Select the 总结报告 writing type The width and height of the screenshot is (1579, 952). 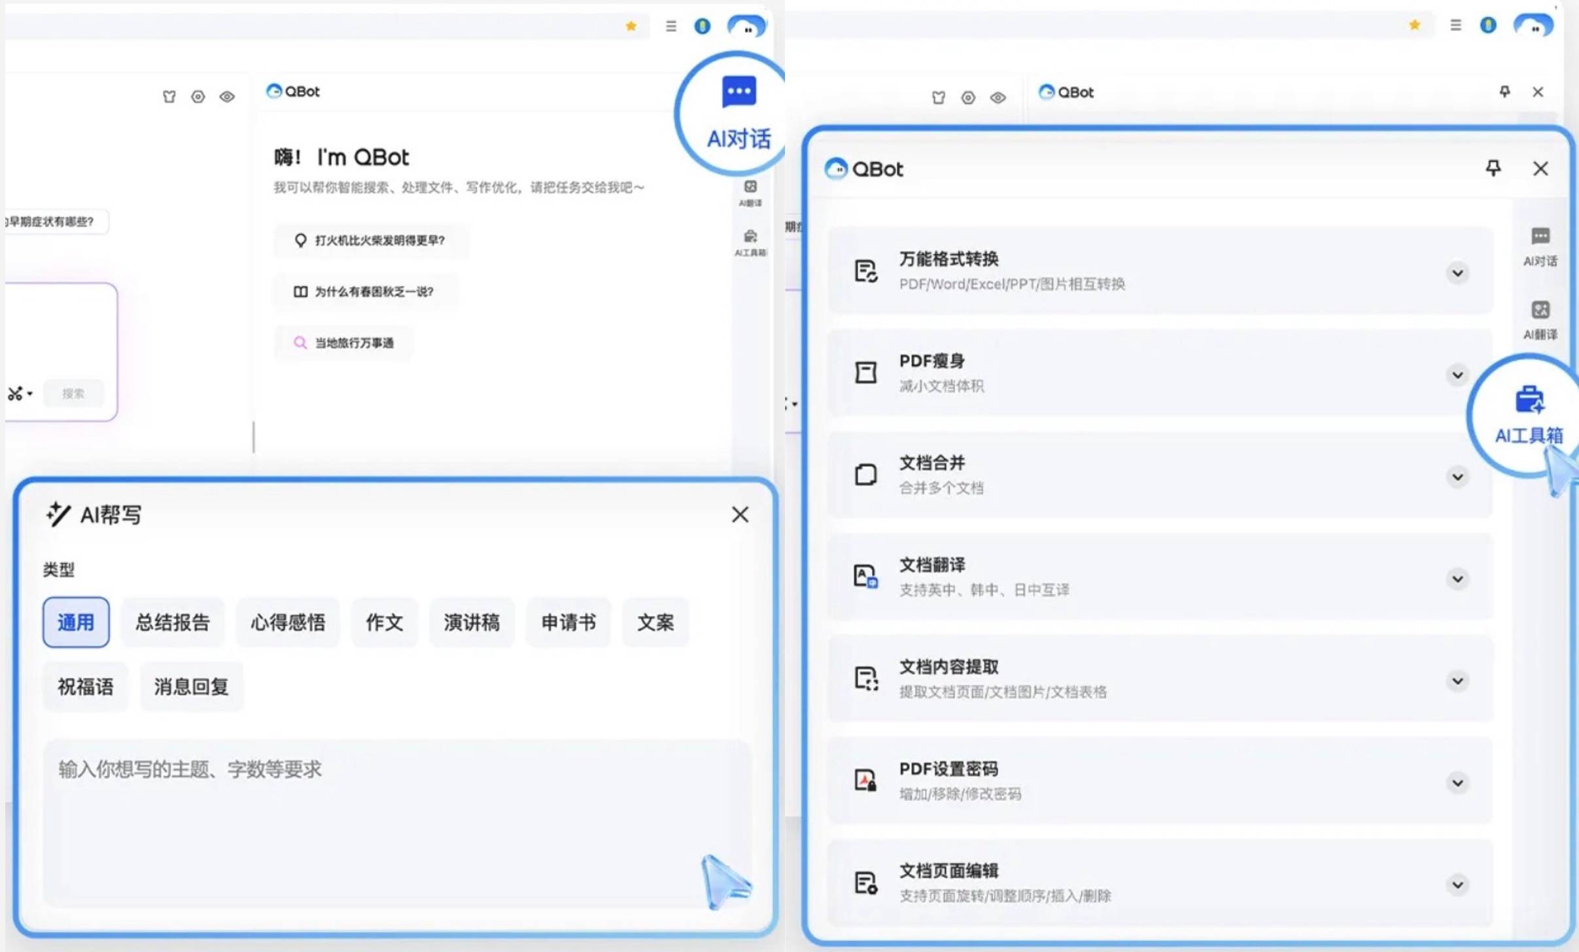tap(173, 622)
